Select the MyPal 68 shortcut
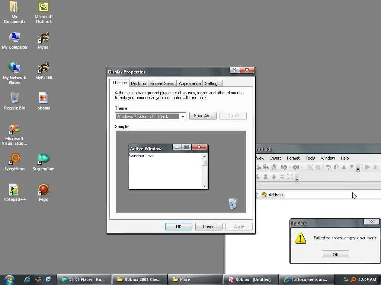Screen dimensions: 381x285 tap(44, 71)
